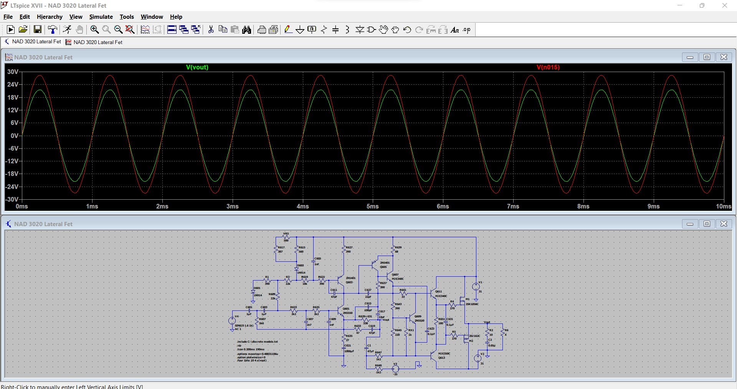Place a resistor
This screenshot has width=737, height=389.
324,30
